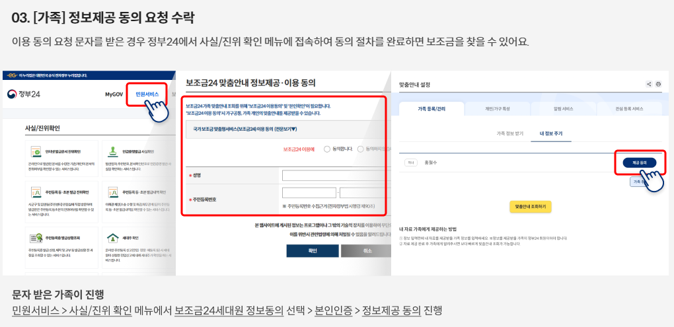The width and height of the screenshot is (674, 327).
Task: Switch to the 알림 서비스 tab
Action: point(563,109)
